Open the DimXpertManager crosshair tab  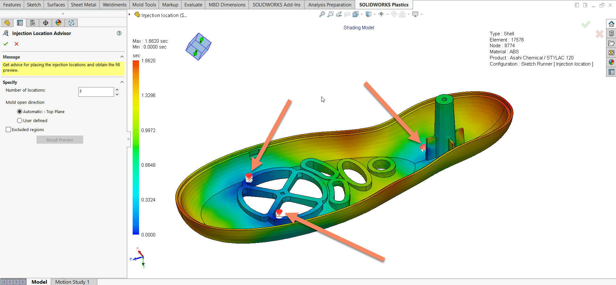46,23
